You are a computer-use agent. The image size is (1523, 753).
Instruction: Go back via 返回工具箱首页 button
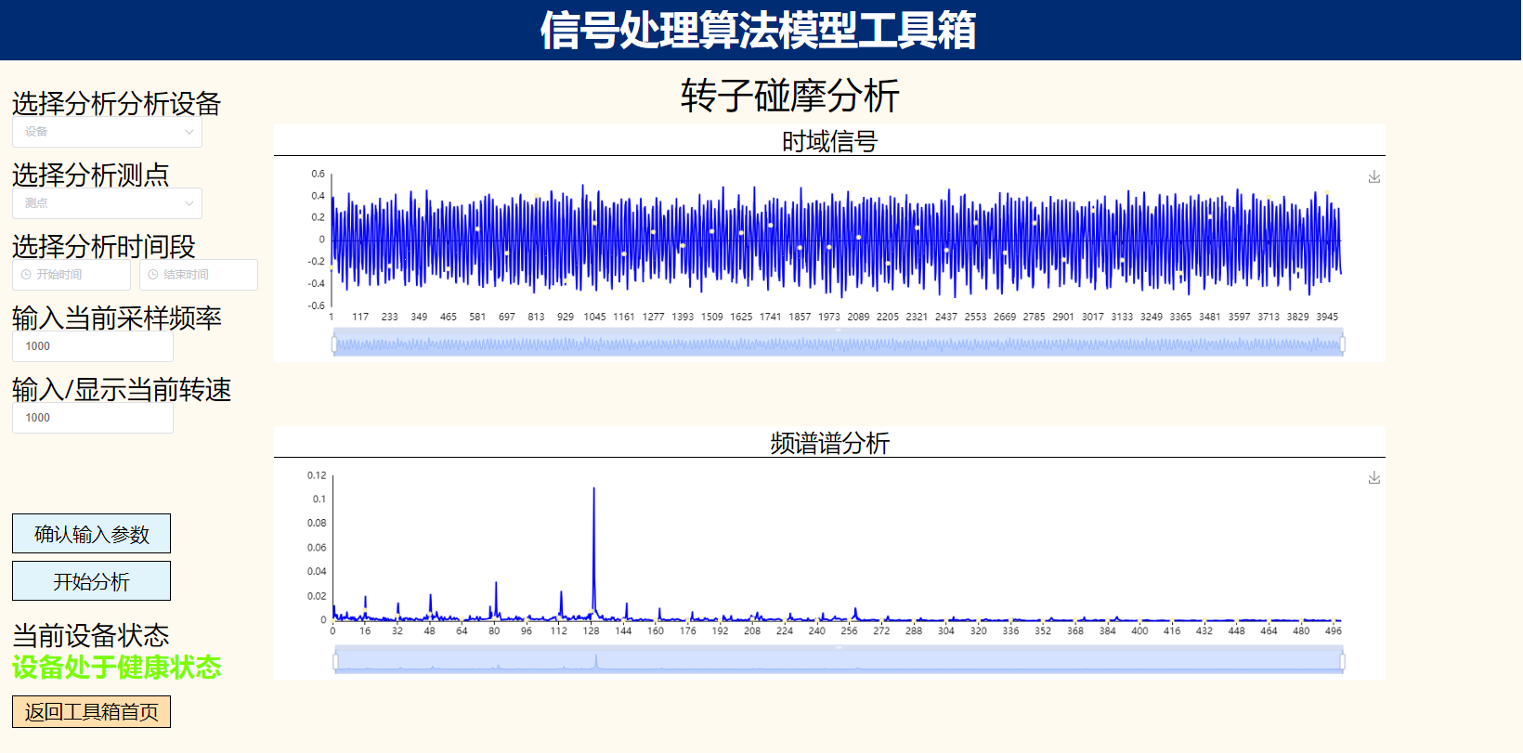(x=91, y=712)
